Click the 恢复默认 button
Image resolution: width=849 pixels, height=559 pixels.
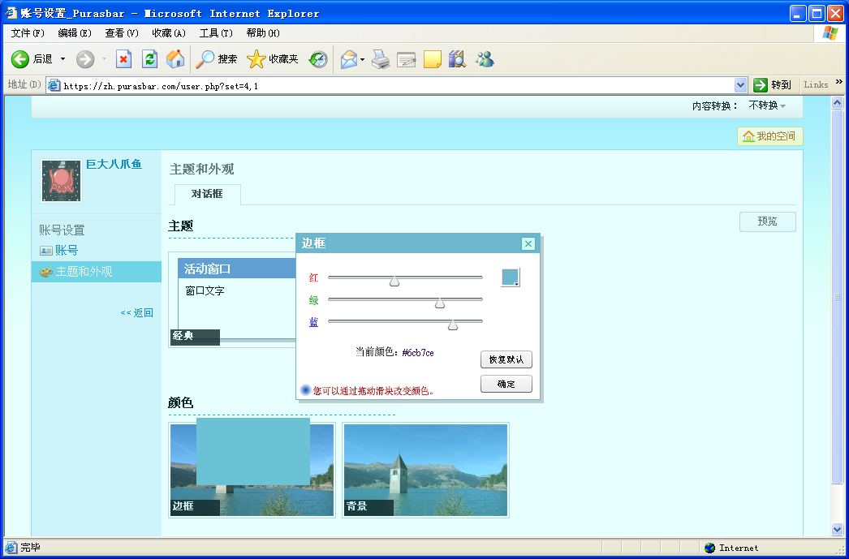pyautogui.click(x=506, y=359)
